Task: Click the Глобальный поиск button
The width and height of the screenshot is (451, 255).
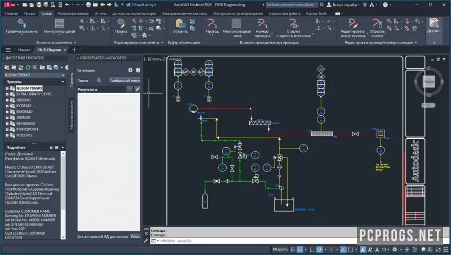Action: [x=125, y=81]
